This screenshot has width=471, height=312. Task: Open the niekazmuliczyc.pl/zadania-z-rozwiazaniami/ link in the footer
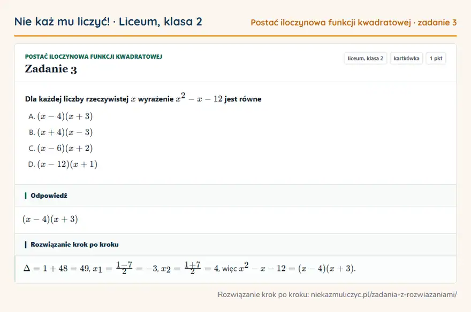tap(384, 294)
